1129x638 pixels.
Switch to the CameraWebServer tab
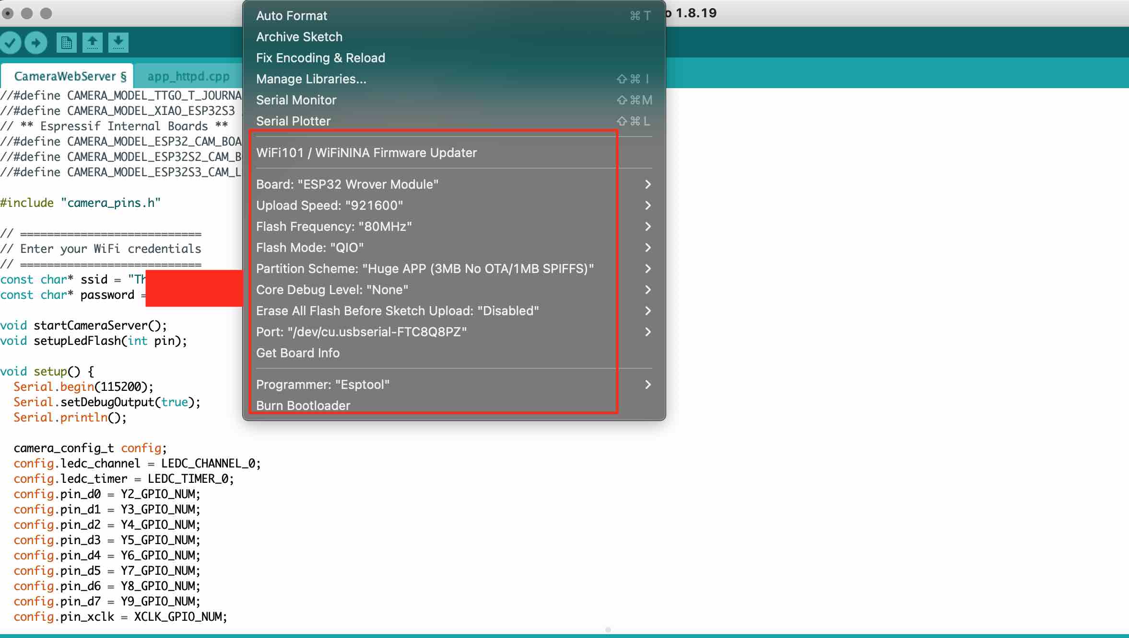pyautogui.click(x=67, y=76)
